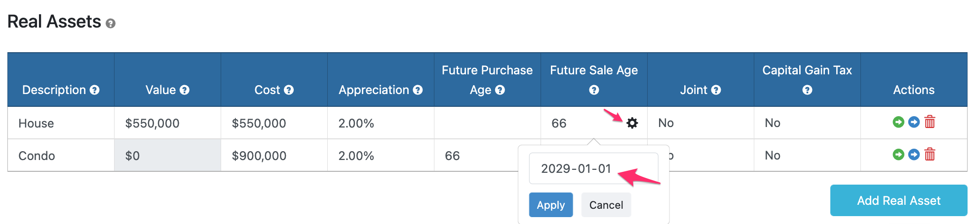Click the blue arrow icon for House
The height and width of the screenshot is (224, 972).
(914, 122)
